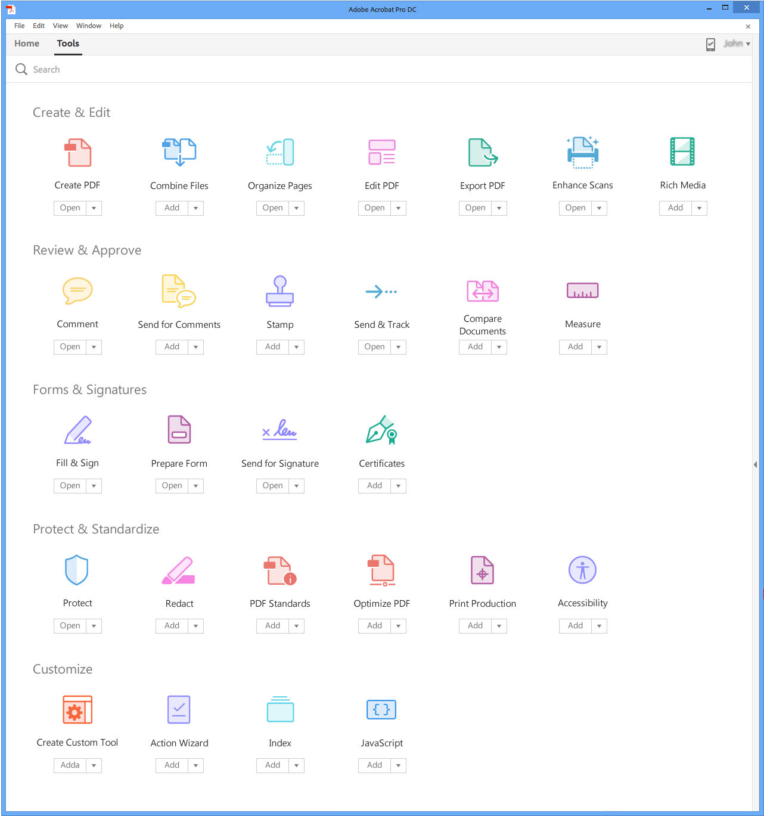The width and height of the screenshot is (764, 816).
Task: Select the Tools tab
Action: (x=68, y=44)
